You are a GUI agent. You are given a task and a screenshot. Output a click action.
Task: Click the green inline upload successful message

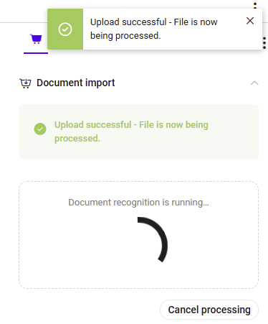pyautogui.click(x=131, y=131)
